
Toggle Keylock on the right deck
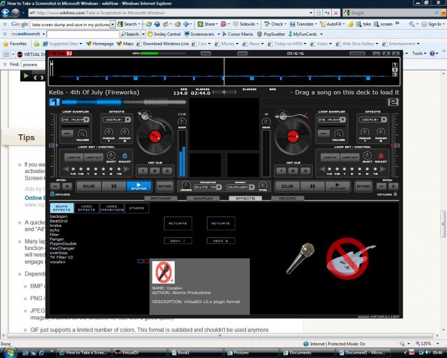pyautogui.click(x=396, y=194)
